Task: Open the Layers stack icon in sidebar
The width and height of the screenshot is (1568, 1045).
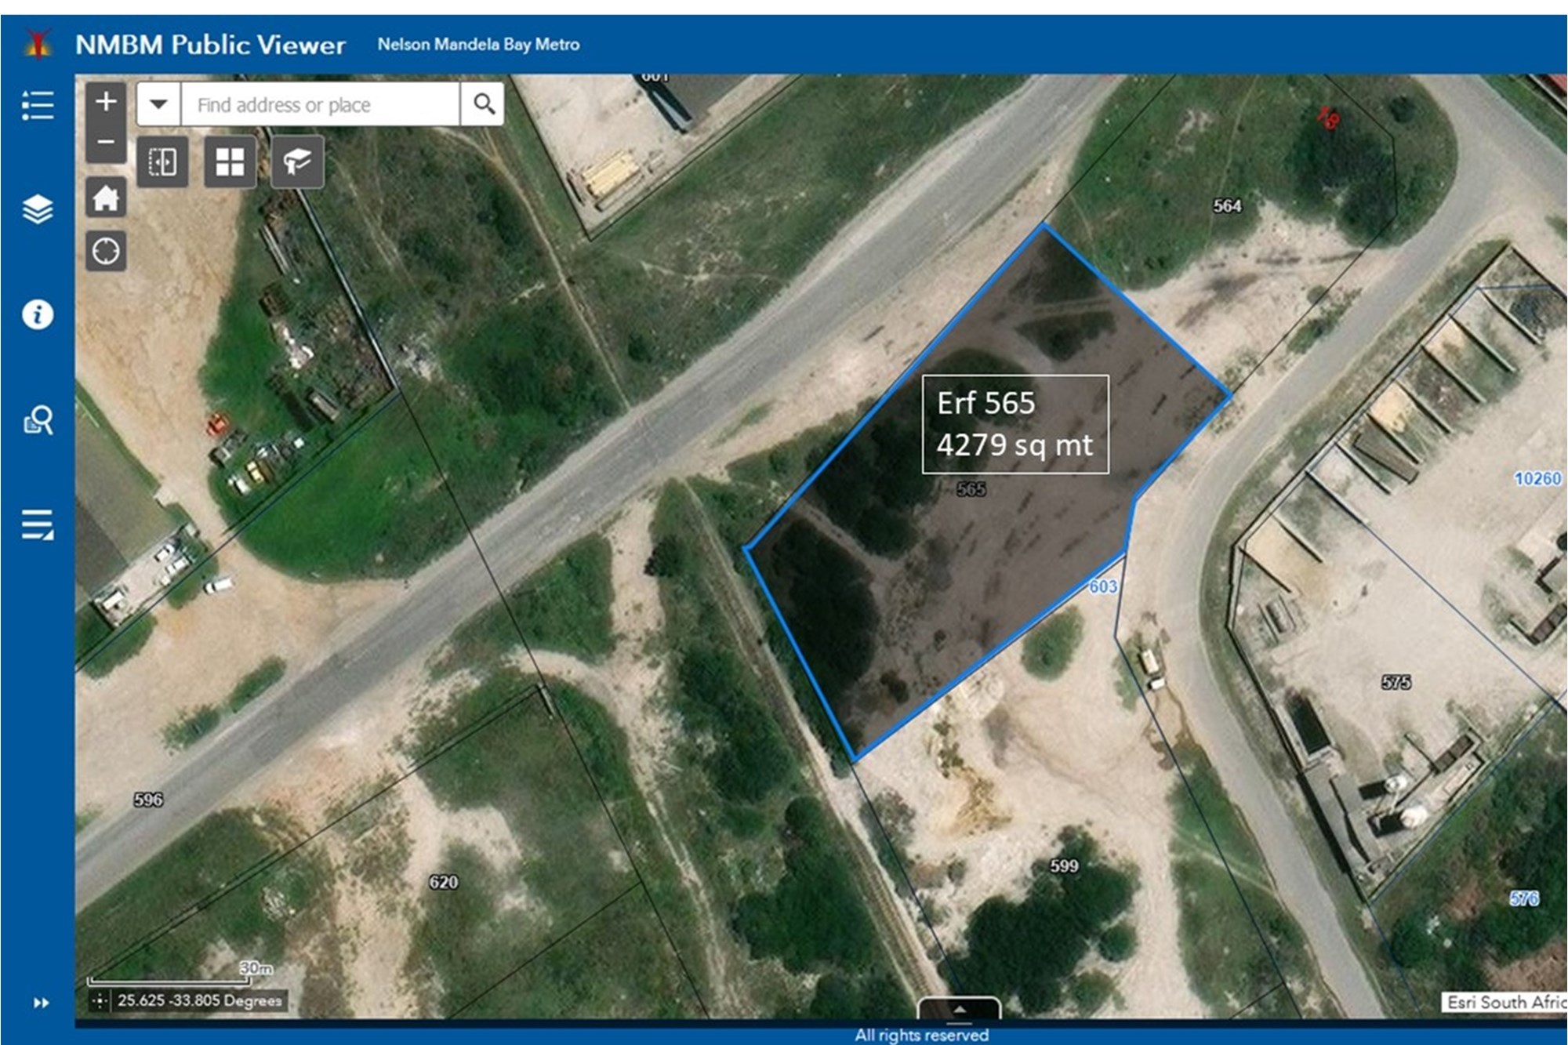Action: (x=38, y=209)
